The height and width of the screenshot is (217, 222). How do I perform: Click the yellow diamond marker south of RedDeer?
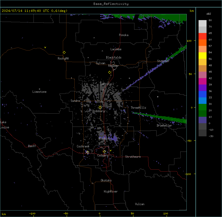tap(109, 72)
